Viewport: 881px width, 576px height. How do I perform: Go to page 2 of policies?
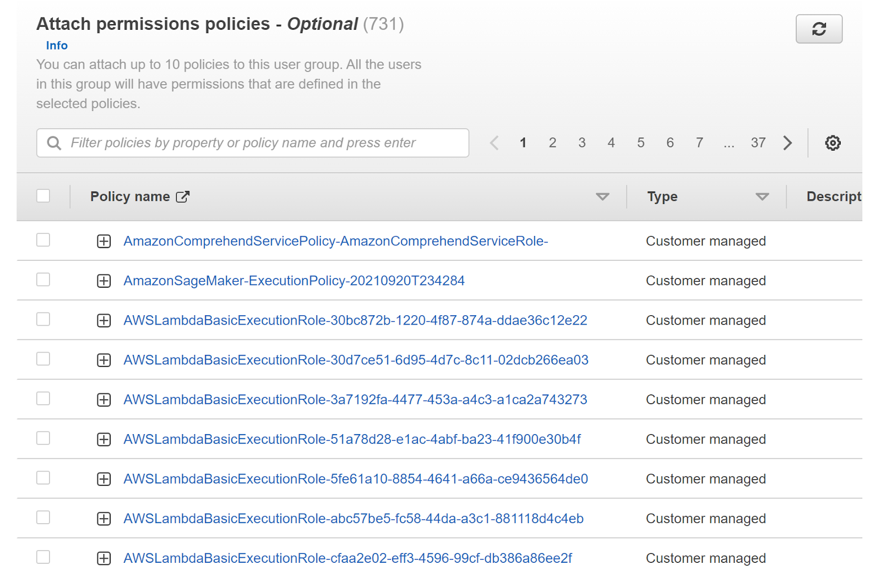[x=552, y=143]
